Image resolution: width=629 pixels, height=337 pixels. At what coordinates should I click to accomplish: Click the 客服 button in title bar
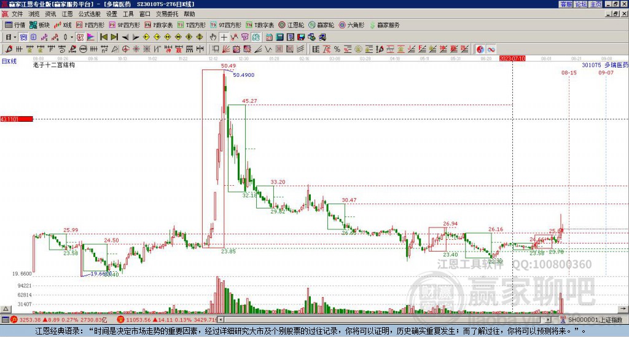566,4
